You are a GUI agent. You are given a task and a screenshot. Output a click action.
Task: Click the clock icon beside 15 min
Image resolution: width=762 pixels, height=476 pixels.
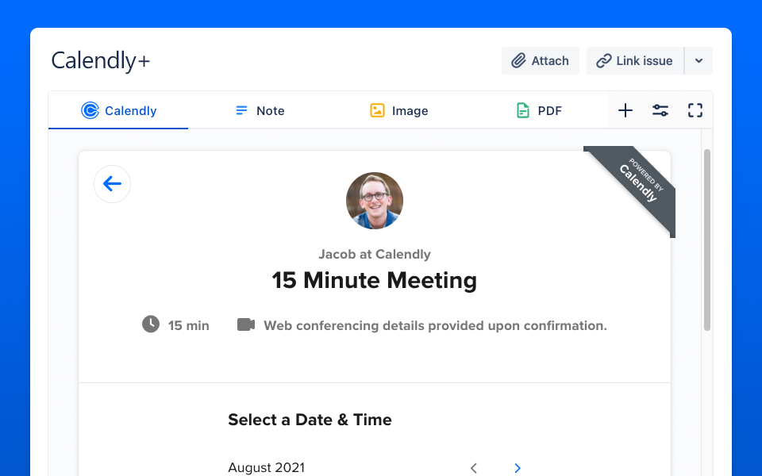tap(151, 324)
